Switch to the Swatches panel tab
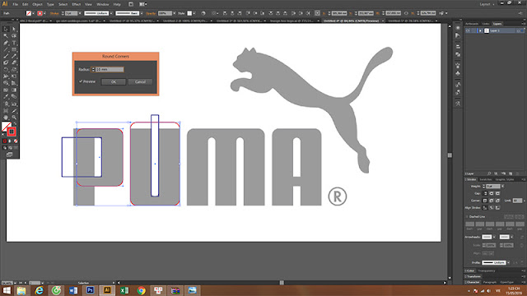Screen dimensions: 527x296 [485, 179]
